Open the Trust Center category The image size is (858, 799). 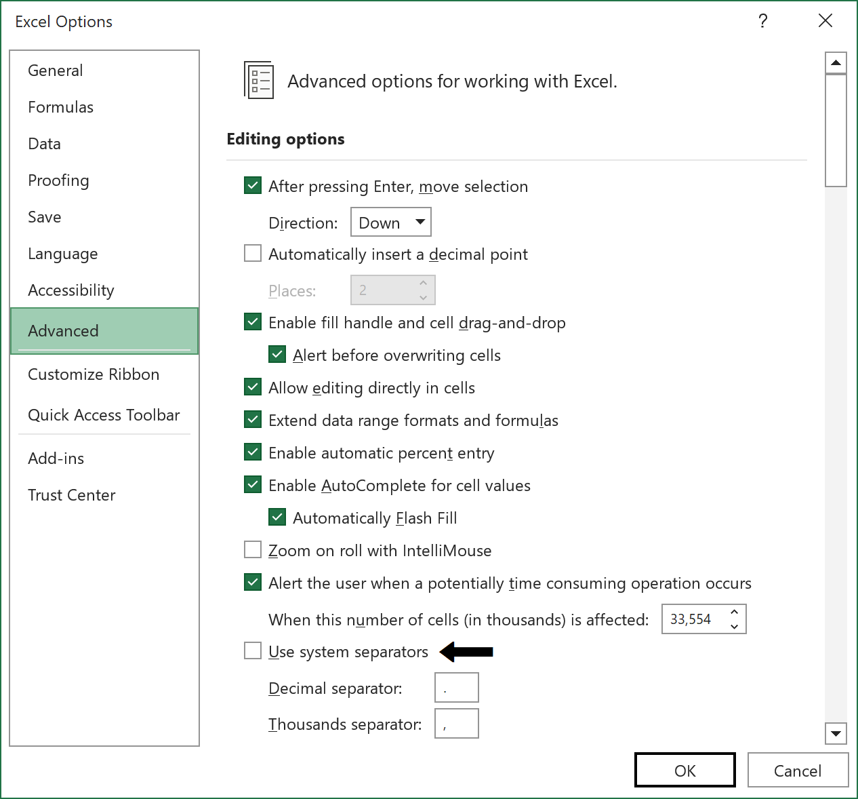[x=104, y=495]
